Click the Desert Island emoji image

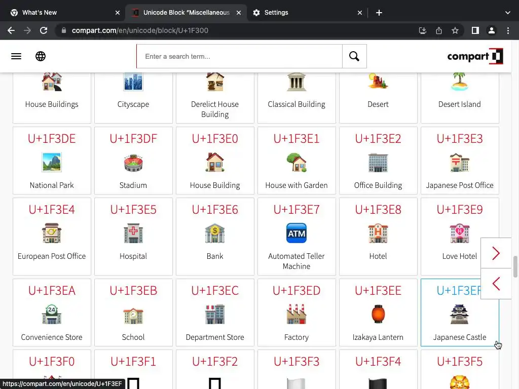click(x=460, y=82)
